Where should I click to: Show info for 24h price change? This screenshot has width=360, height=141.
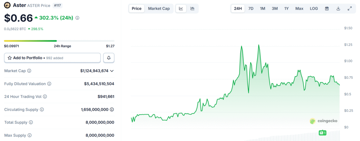coord(77,18)
